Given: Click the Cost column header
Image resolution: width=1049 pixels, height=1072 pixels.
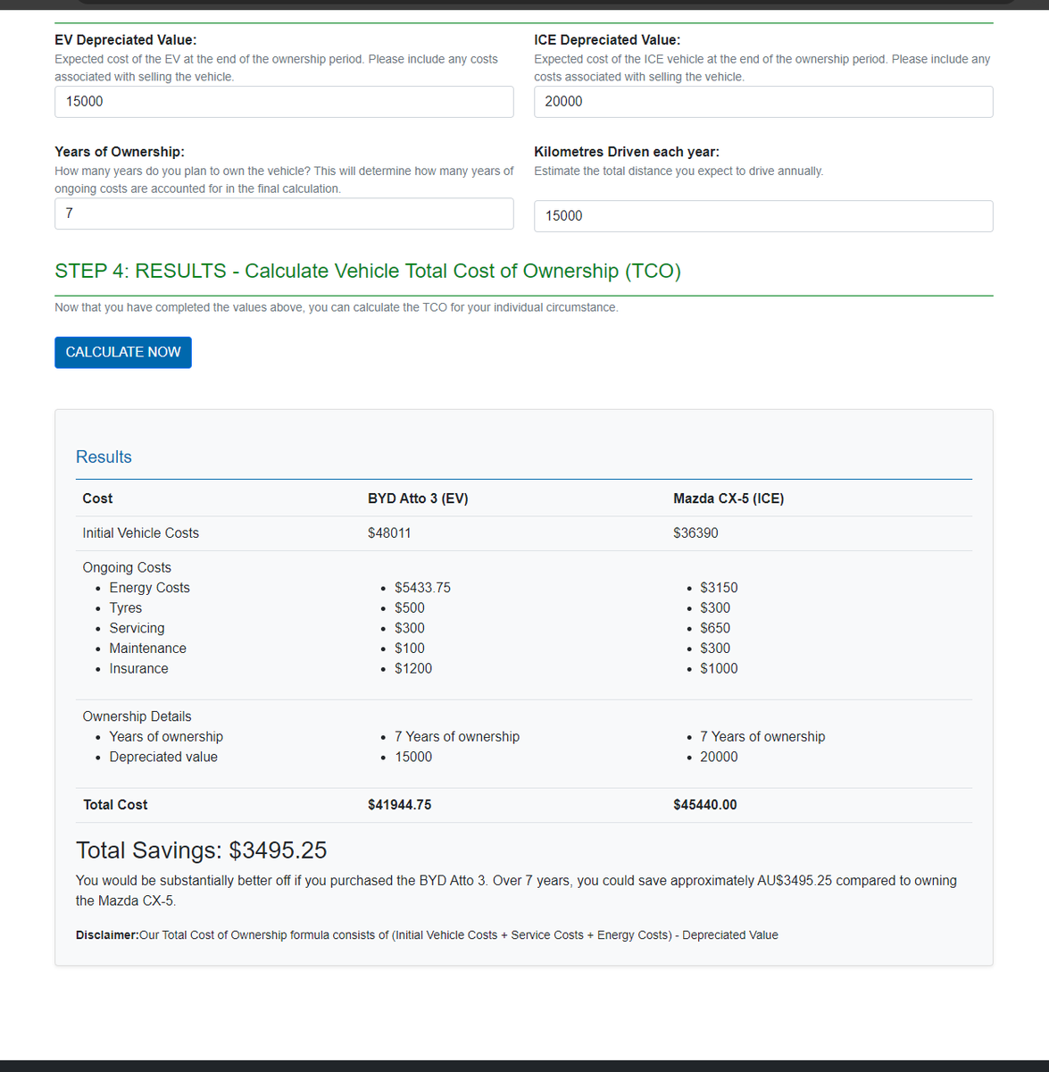Looking at the screenshot, I should [x=97, y=498].
